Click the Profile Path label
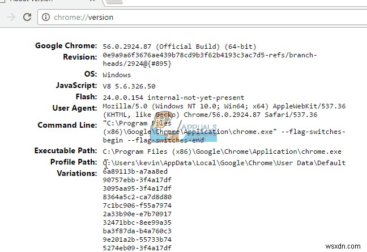This screenshot has width=367, height=252. click(x=74, y=162)
